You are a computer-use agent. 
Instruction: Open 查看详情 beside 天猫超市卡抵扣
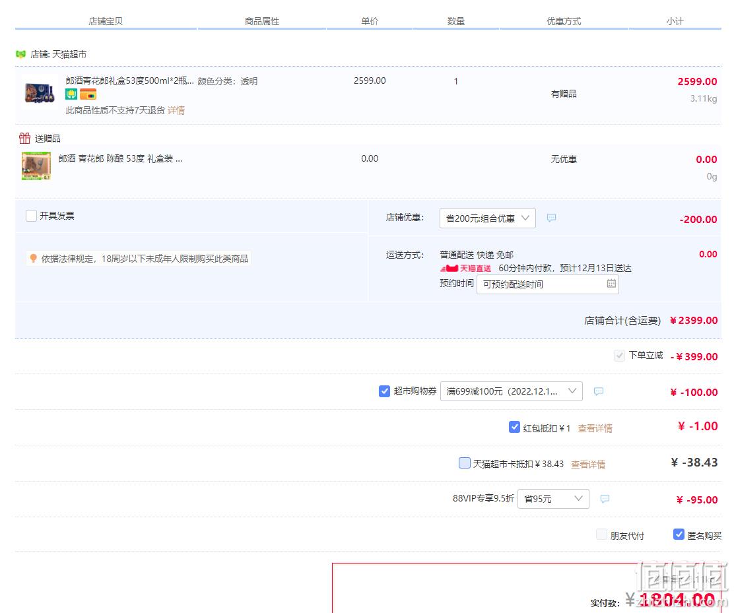point(588,464)
